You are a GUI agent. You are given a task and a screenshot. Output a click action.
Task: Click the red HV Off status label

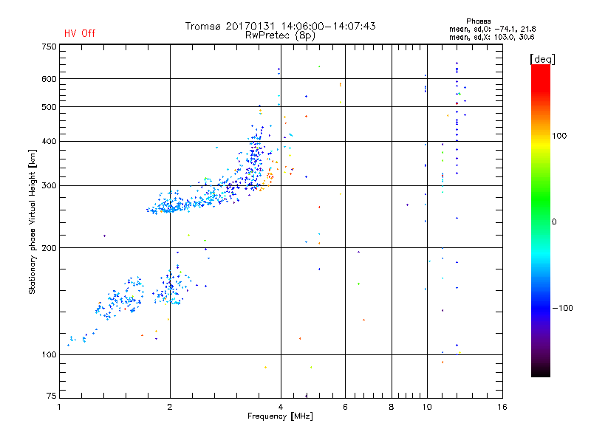click(x=79, y=33)
